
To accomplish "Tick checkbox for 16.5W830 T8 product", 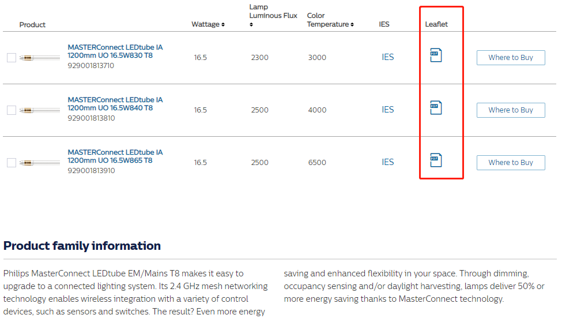I will tap(12, 58).
